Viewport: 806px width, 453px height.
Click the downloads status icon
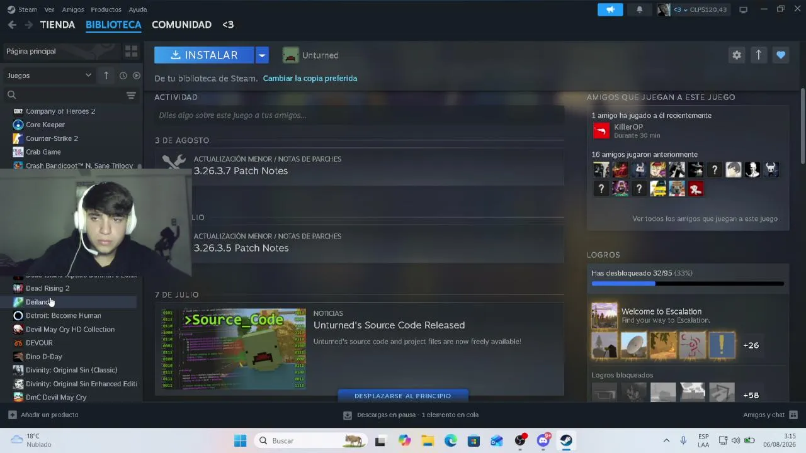click(347, 415)
